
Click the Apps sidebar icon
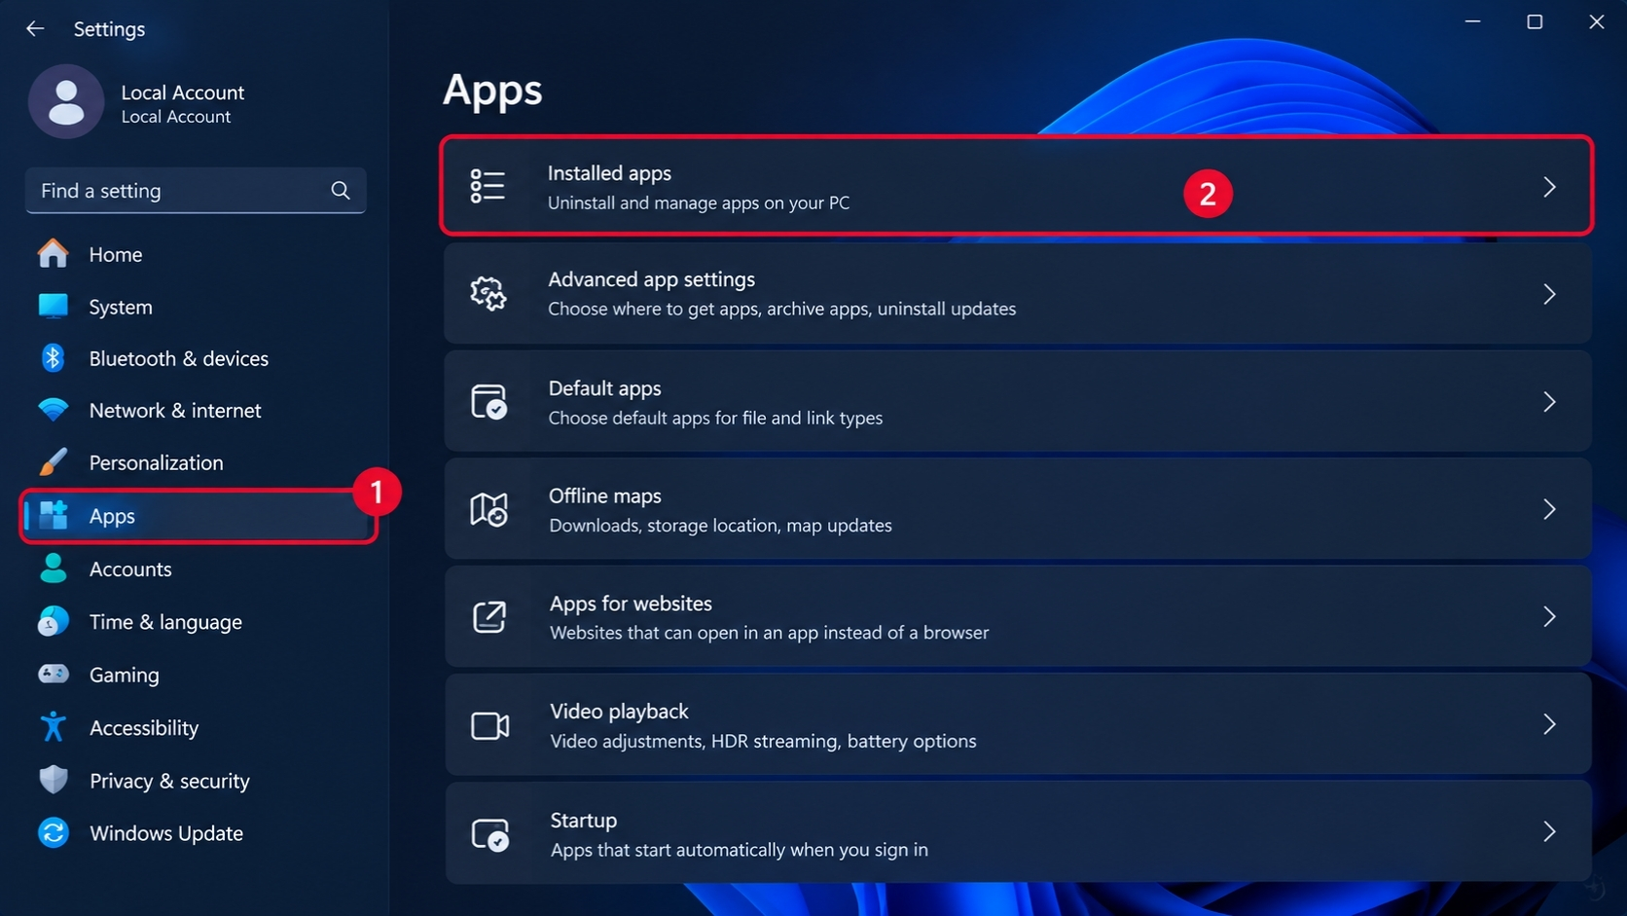(x=54, y=515)
